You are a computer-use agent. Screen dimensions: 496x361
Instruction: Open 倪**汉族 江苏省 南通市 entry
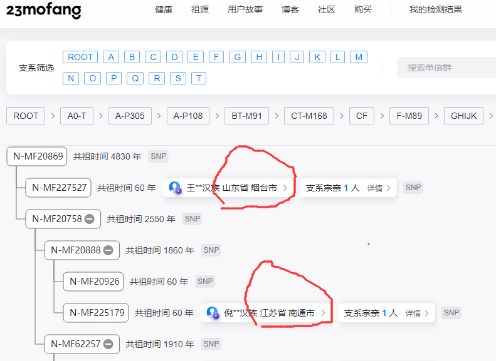click(x=266, y=313)
